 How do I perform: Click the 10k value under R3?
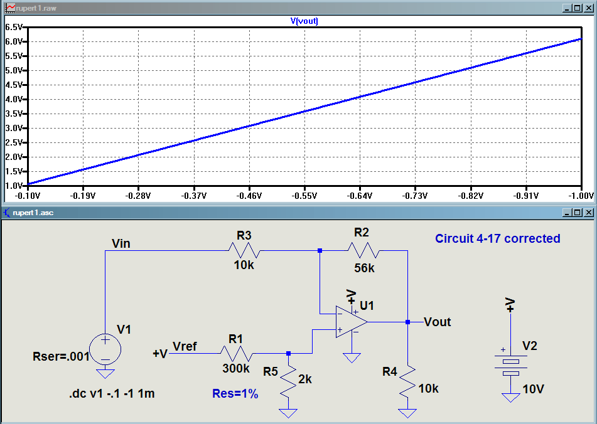244,265
